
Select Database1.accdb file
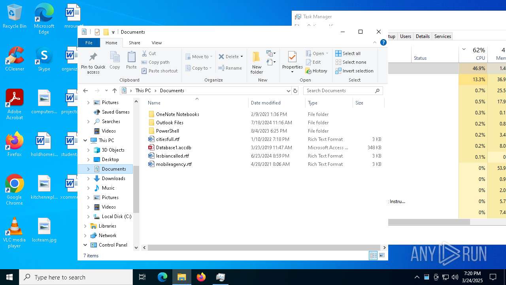click(x=174, y=148)
